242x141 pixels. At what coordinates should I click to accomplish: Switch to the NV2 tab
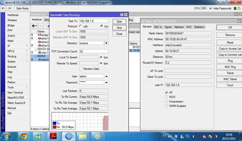tap(189, 27)
